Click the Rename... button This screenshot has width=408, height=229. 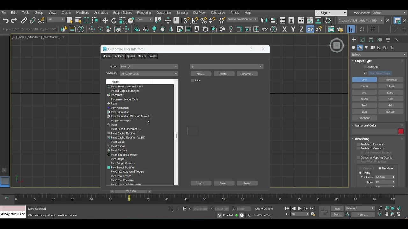tap(247, 74)
